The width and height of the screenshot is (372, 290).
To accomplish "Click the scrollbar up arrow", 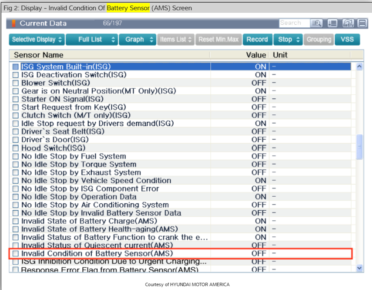I will (359, 67).
